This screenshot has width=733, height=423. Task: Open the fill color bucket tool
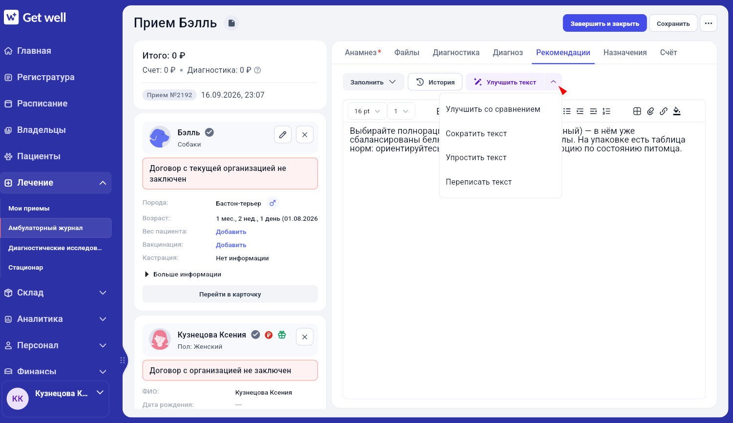click(x=677, y=111)
